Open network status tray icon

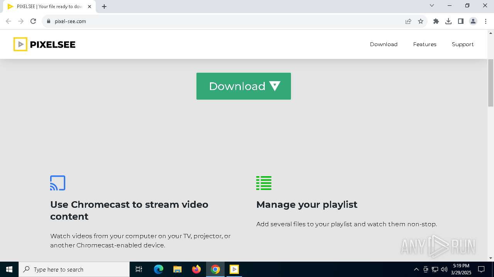[x=435, y=269]
